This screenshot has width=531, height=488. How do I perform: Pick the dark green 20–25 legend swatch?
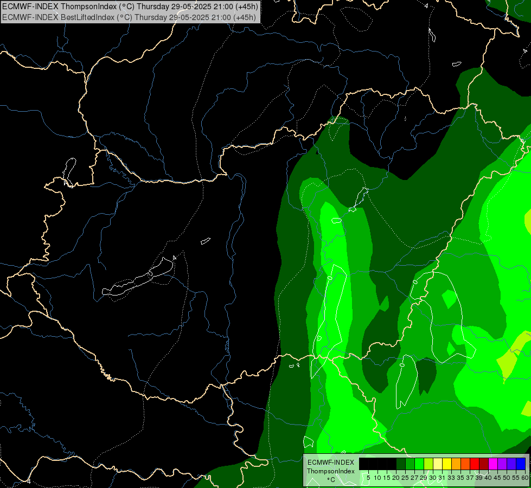(401, 464)
